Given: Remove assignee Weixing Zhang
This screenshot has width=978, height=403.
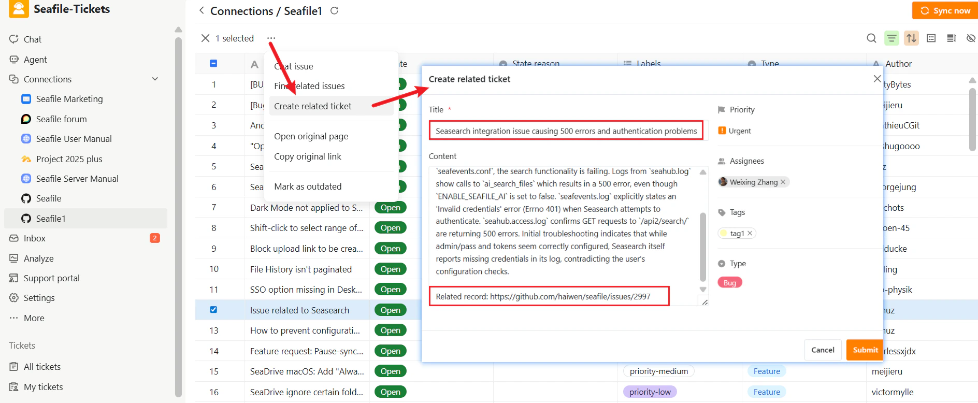Looking at the screenshot, I should click(x=783, y=182).
